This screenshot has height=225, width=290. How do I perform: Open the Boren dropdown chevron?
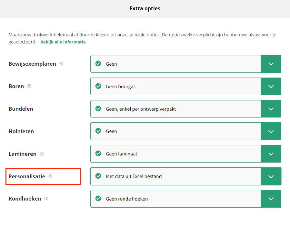pyautogui.click(x=271, y=86)
